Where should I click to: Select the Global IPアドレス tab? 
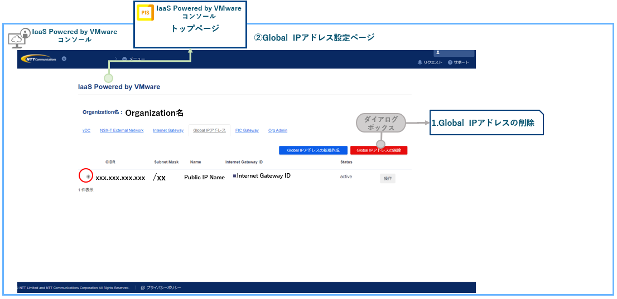[209, 130]
